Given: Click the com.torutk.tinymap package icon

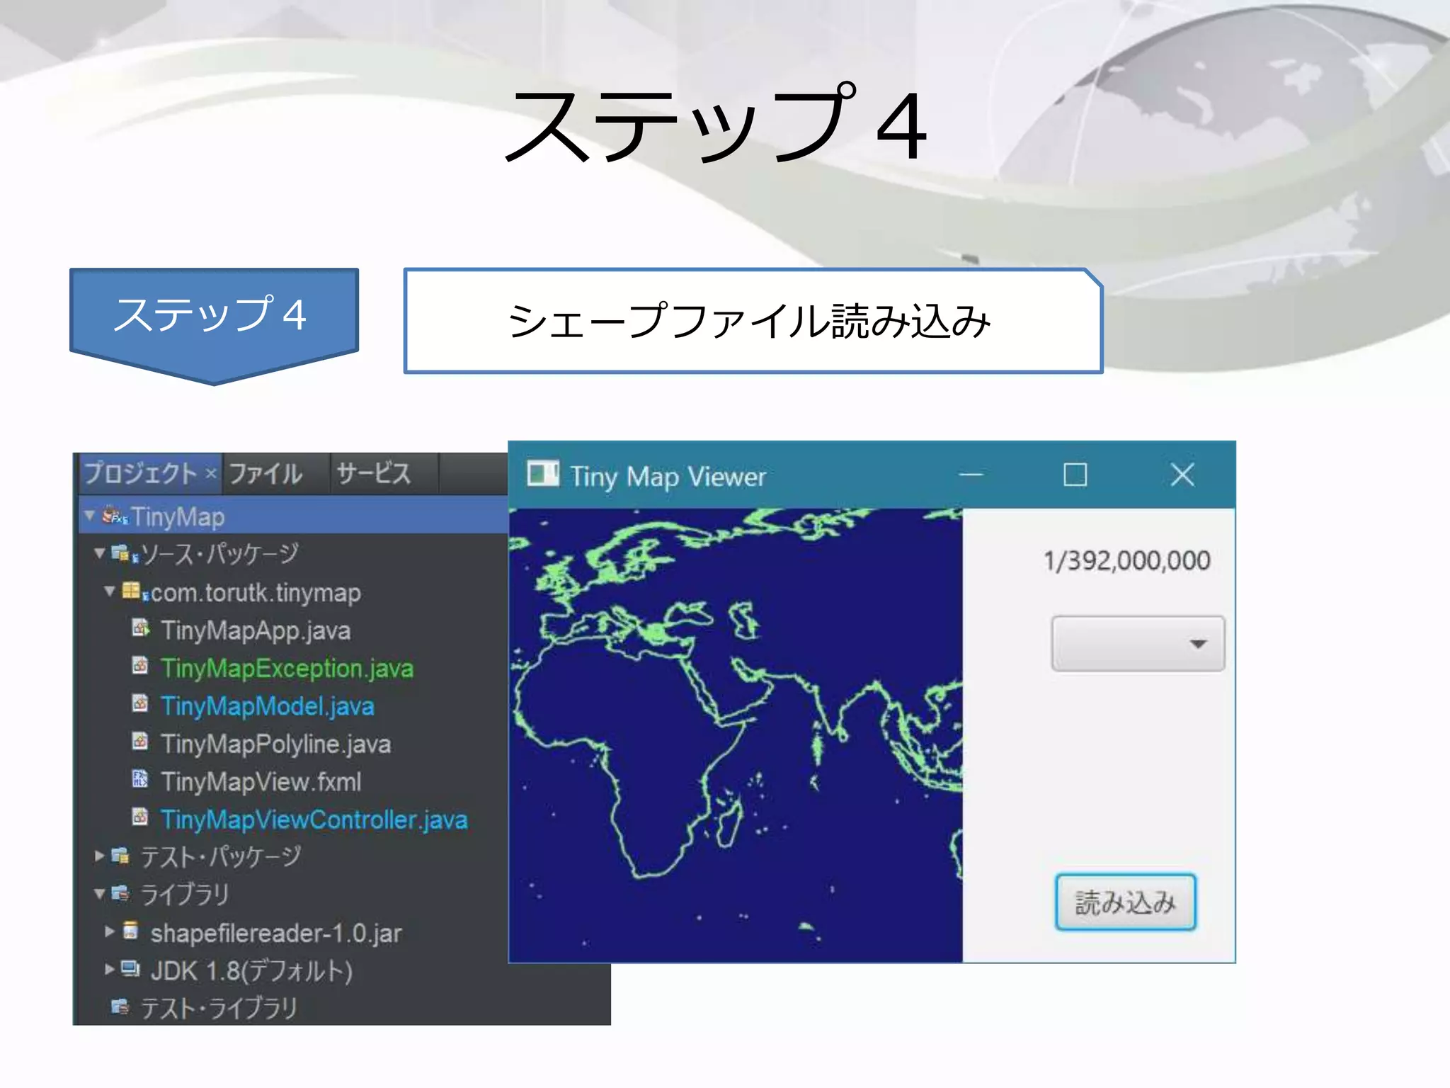Looking at the screenshot, I should click(135, 591).
